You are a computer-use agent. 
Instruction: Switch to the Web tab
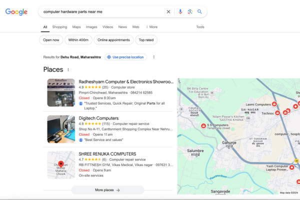coord(135,27)
